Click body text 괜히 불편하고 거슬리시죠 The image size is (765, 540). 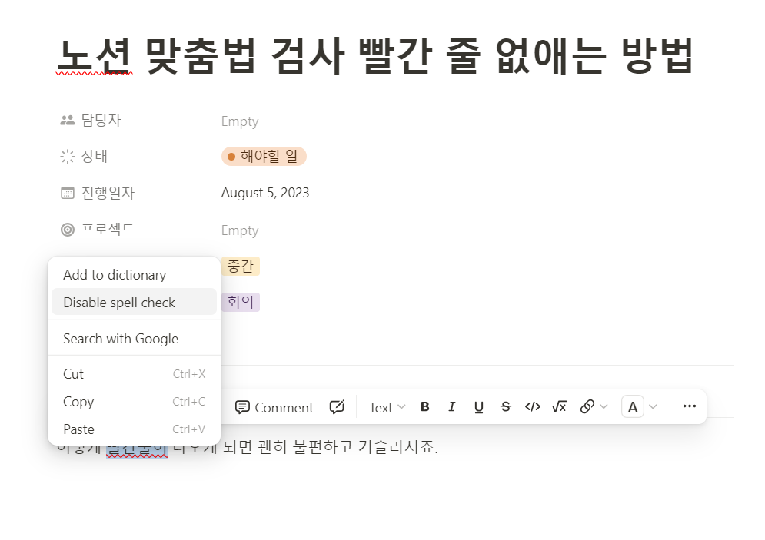tap(348, 447)
